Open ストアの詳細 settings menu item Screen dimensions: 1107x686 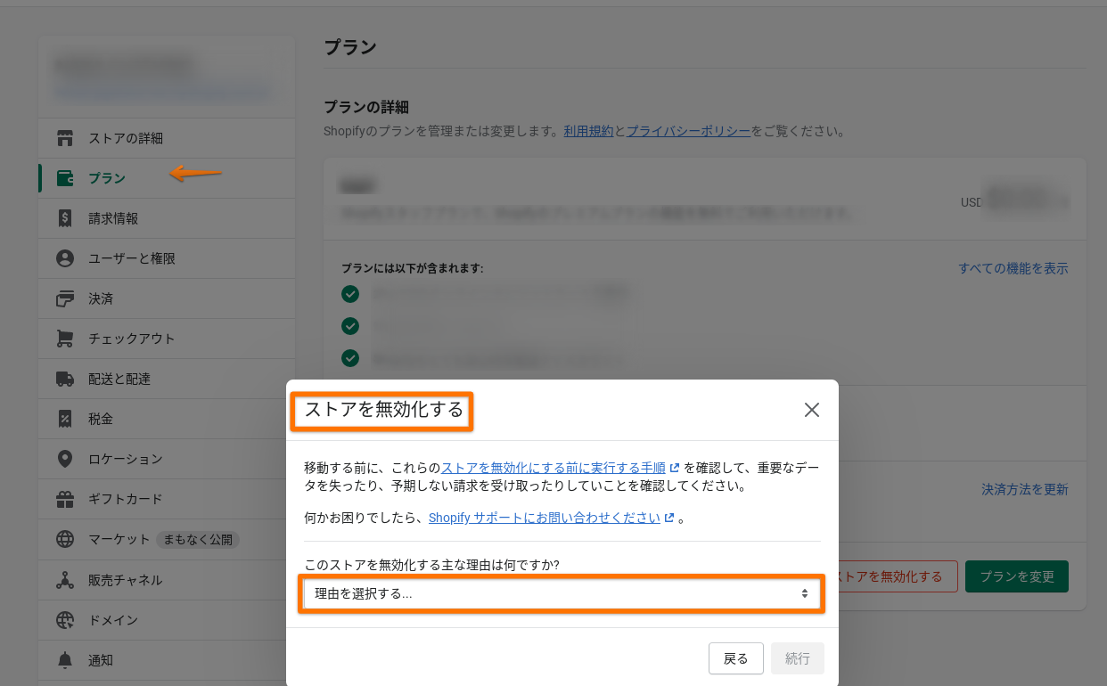pyautogui.click(x=167, y=138)
